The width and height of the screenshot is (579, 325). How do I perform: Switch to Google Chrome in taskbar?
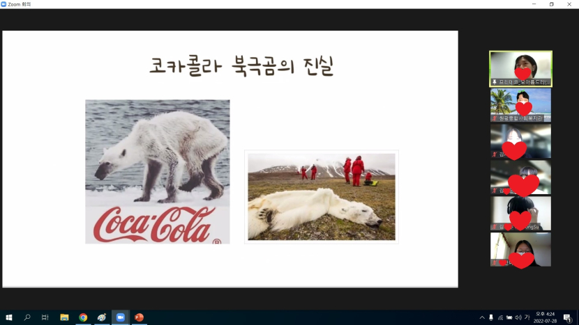click(x=83, y=317)
